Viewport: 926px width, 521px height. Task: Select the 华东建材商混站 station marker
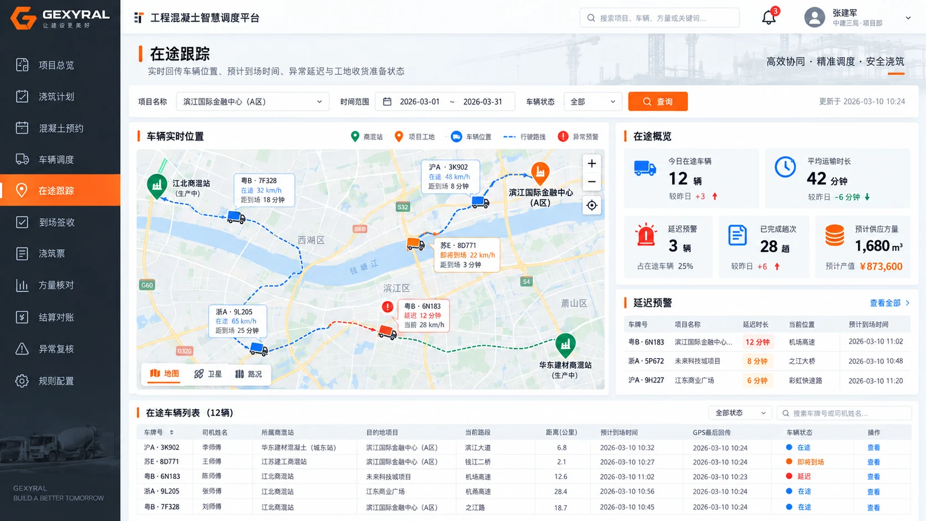(565, 345)
